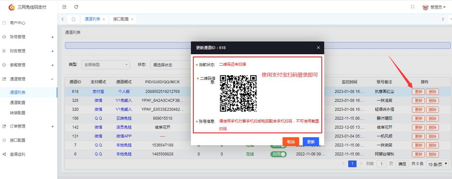Close the 更新通道ID dialog with X
Screen dimensions: 452x179
click(x=318, y=48)
